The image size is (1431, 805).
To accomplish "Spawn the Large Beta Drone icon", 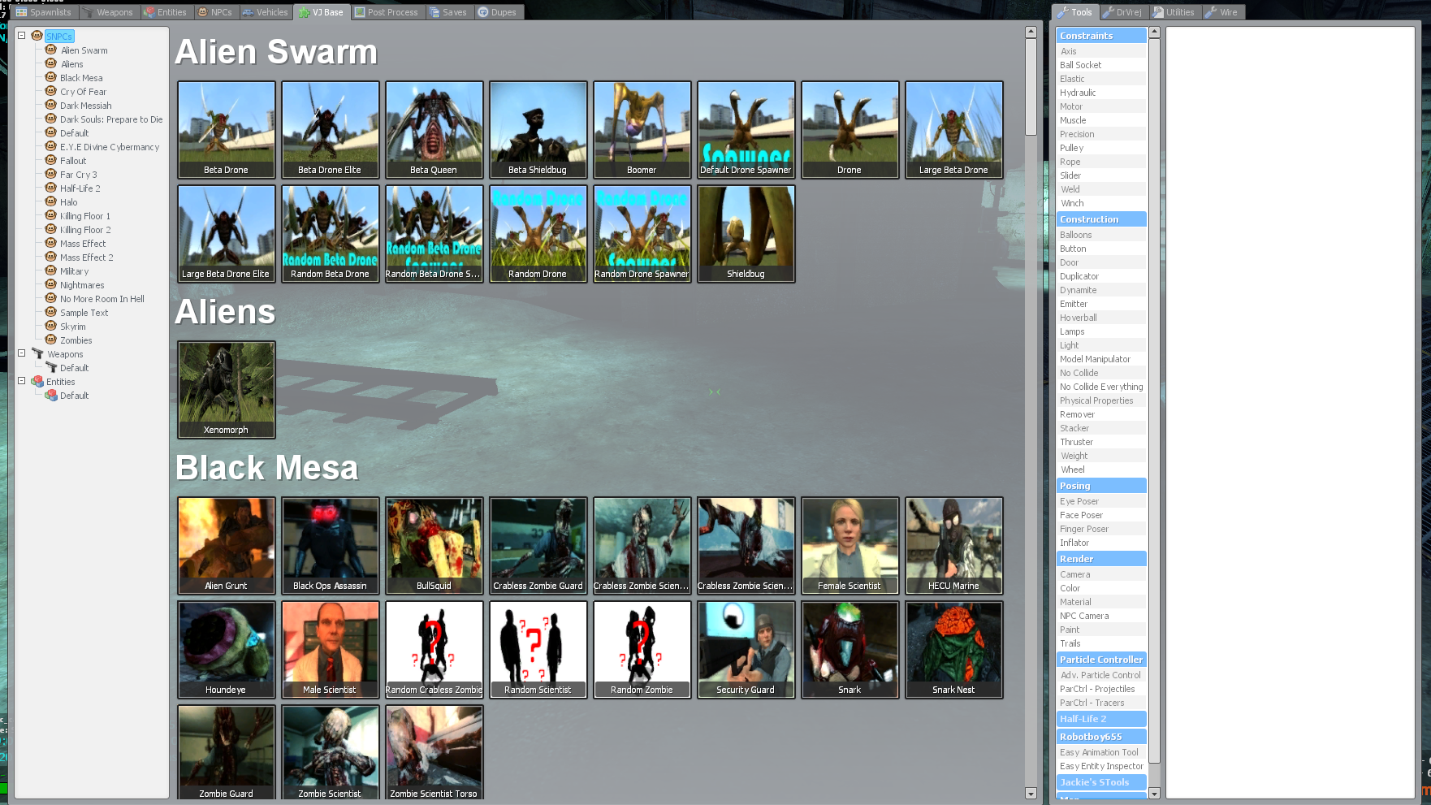I will [x=954, y=130].
